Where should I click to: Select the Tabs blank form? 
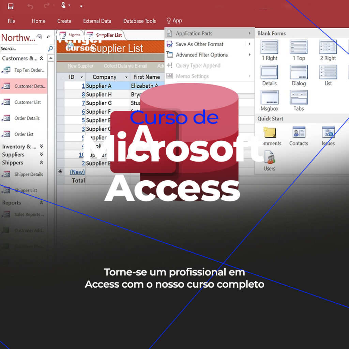click(x=299, y=101)
